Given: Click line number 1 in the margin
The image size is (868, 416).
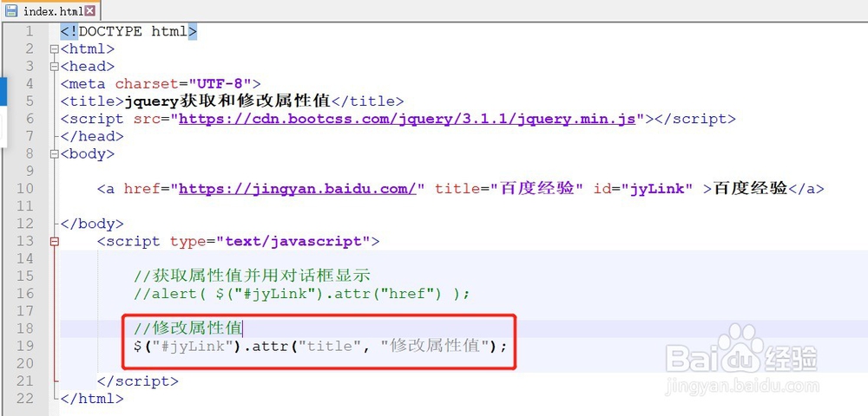Looking at the screenshot, I should tap(29, 31).
